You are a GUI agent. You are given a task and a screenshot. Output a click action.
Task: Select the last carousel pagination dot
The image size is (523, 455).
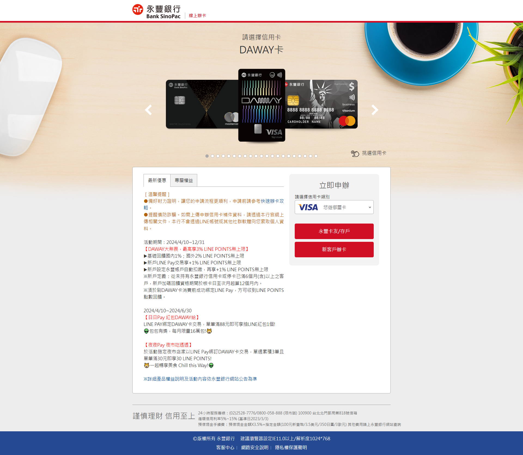[316, 156]
